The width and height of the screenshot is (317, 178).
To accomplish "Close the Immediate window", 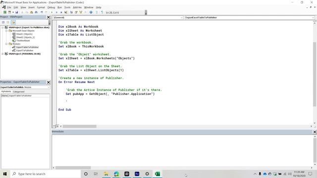I will coord(315,132).
